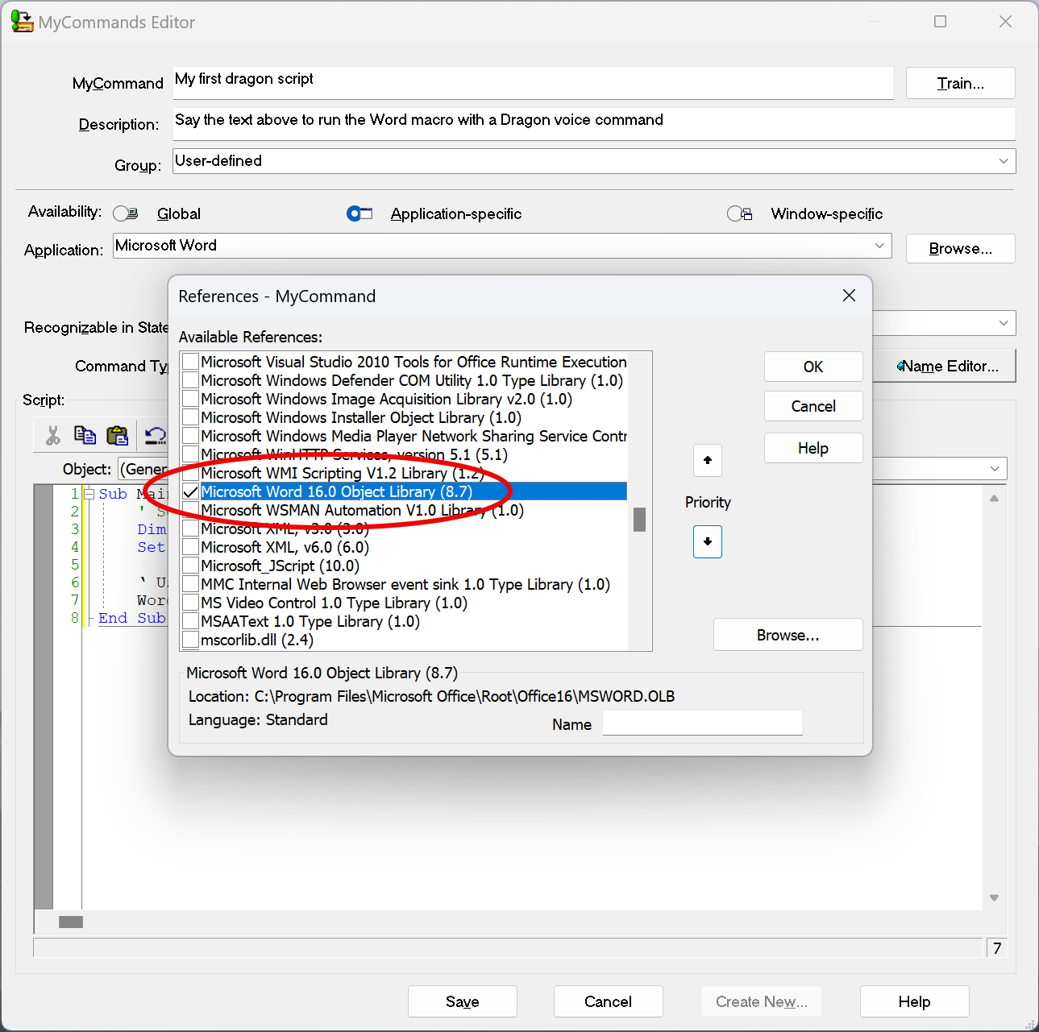Viewport: 1039px width, 1032px height.
Task: Close the References - MyCommand dialog with X
Action: [849, 296]
